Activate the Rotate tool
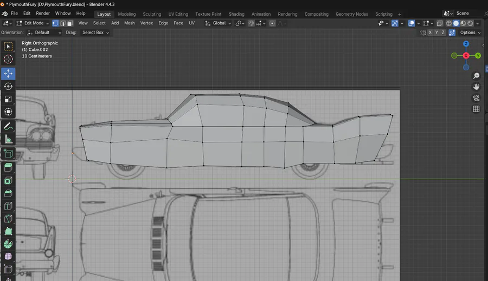 (8, 86)
